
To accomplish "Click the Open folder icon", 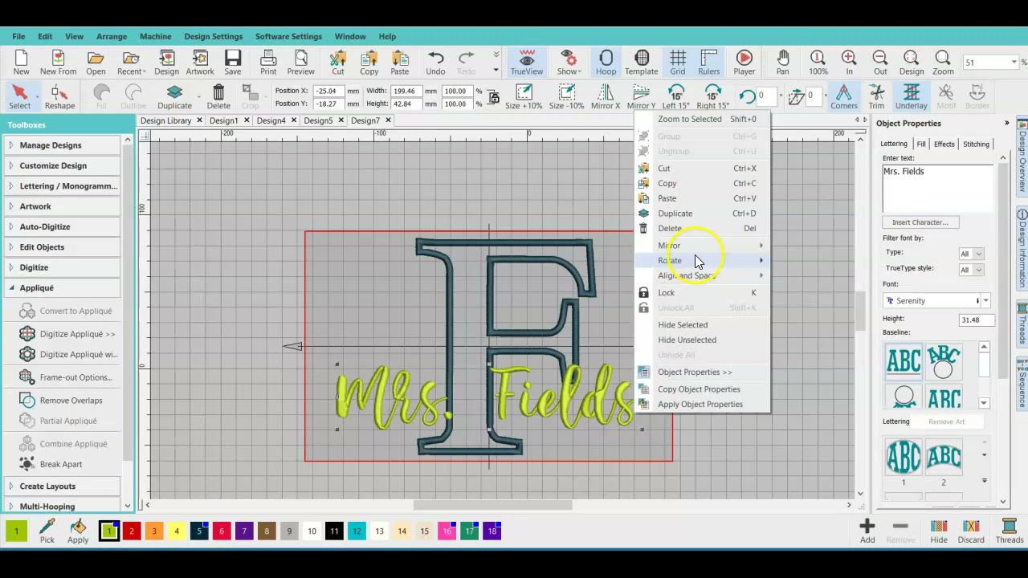I will (x=96, y=63).
